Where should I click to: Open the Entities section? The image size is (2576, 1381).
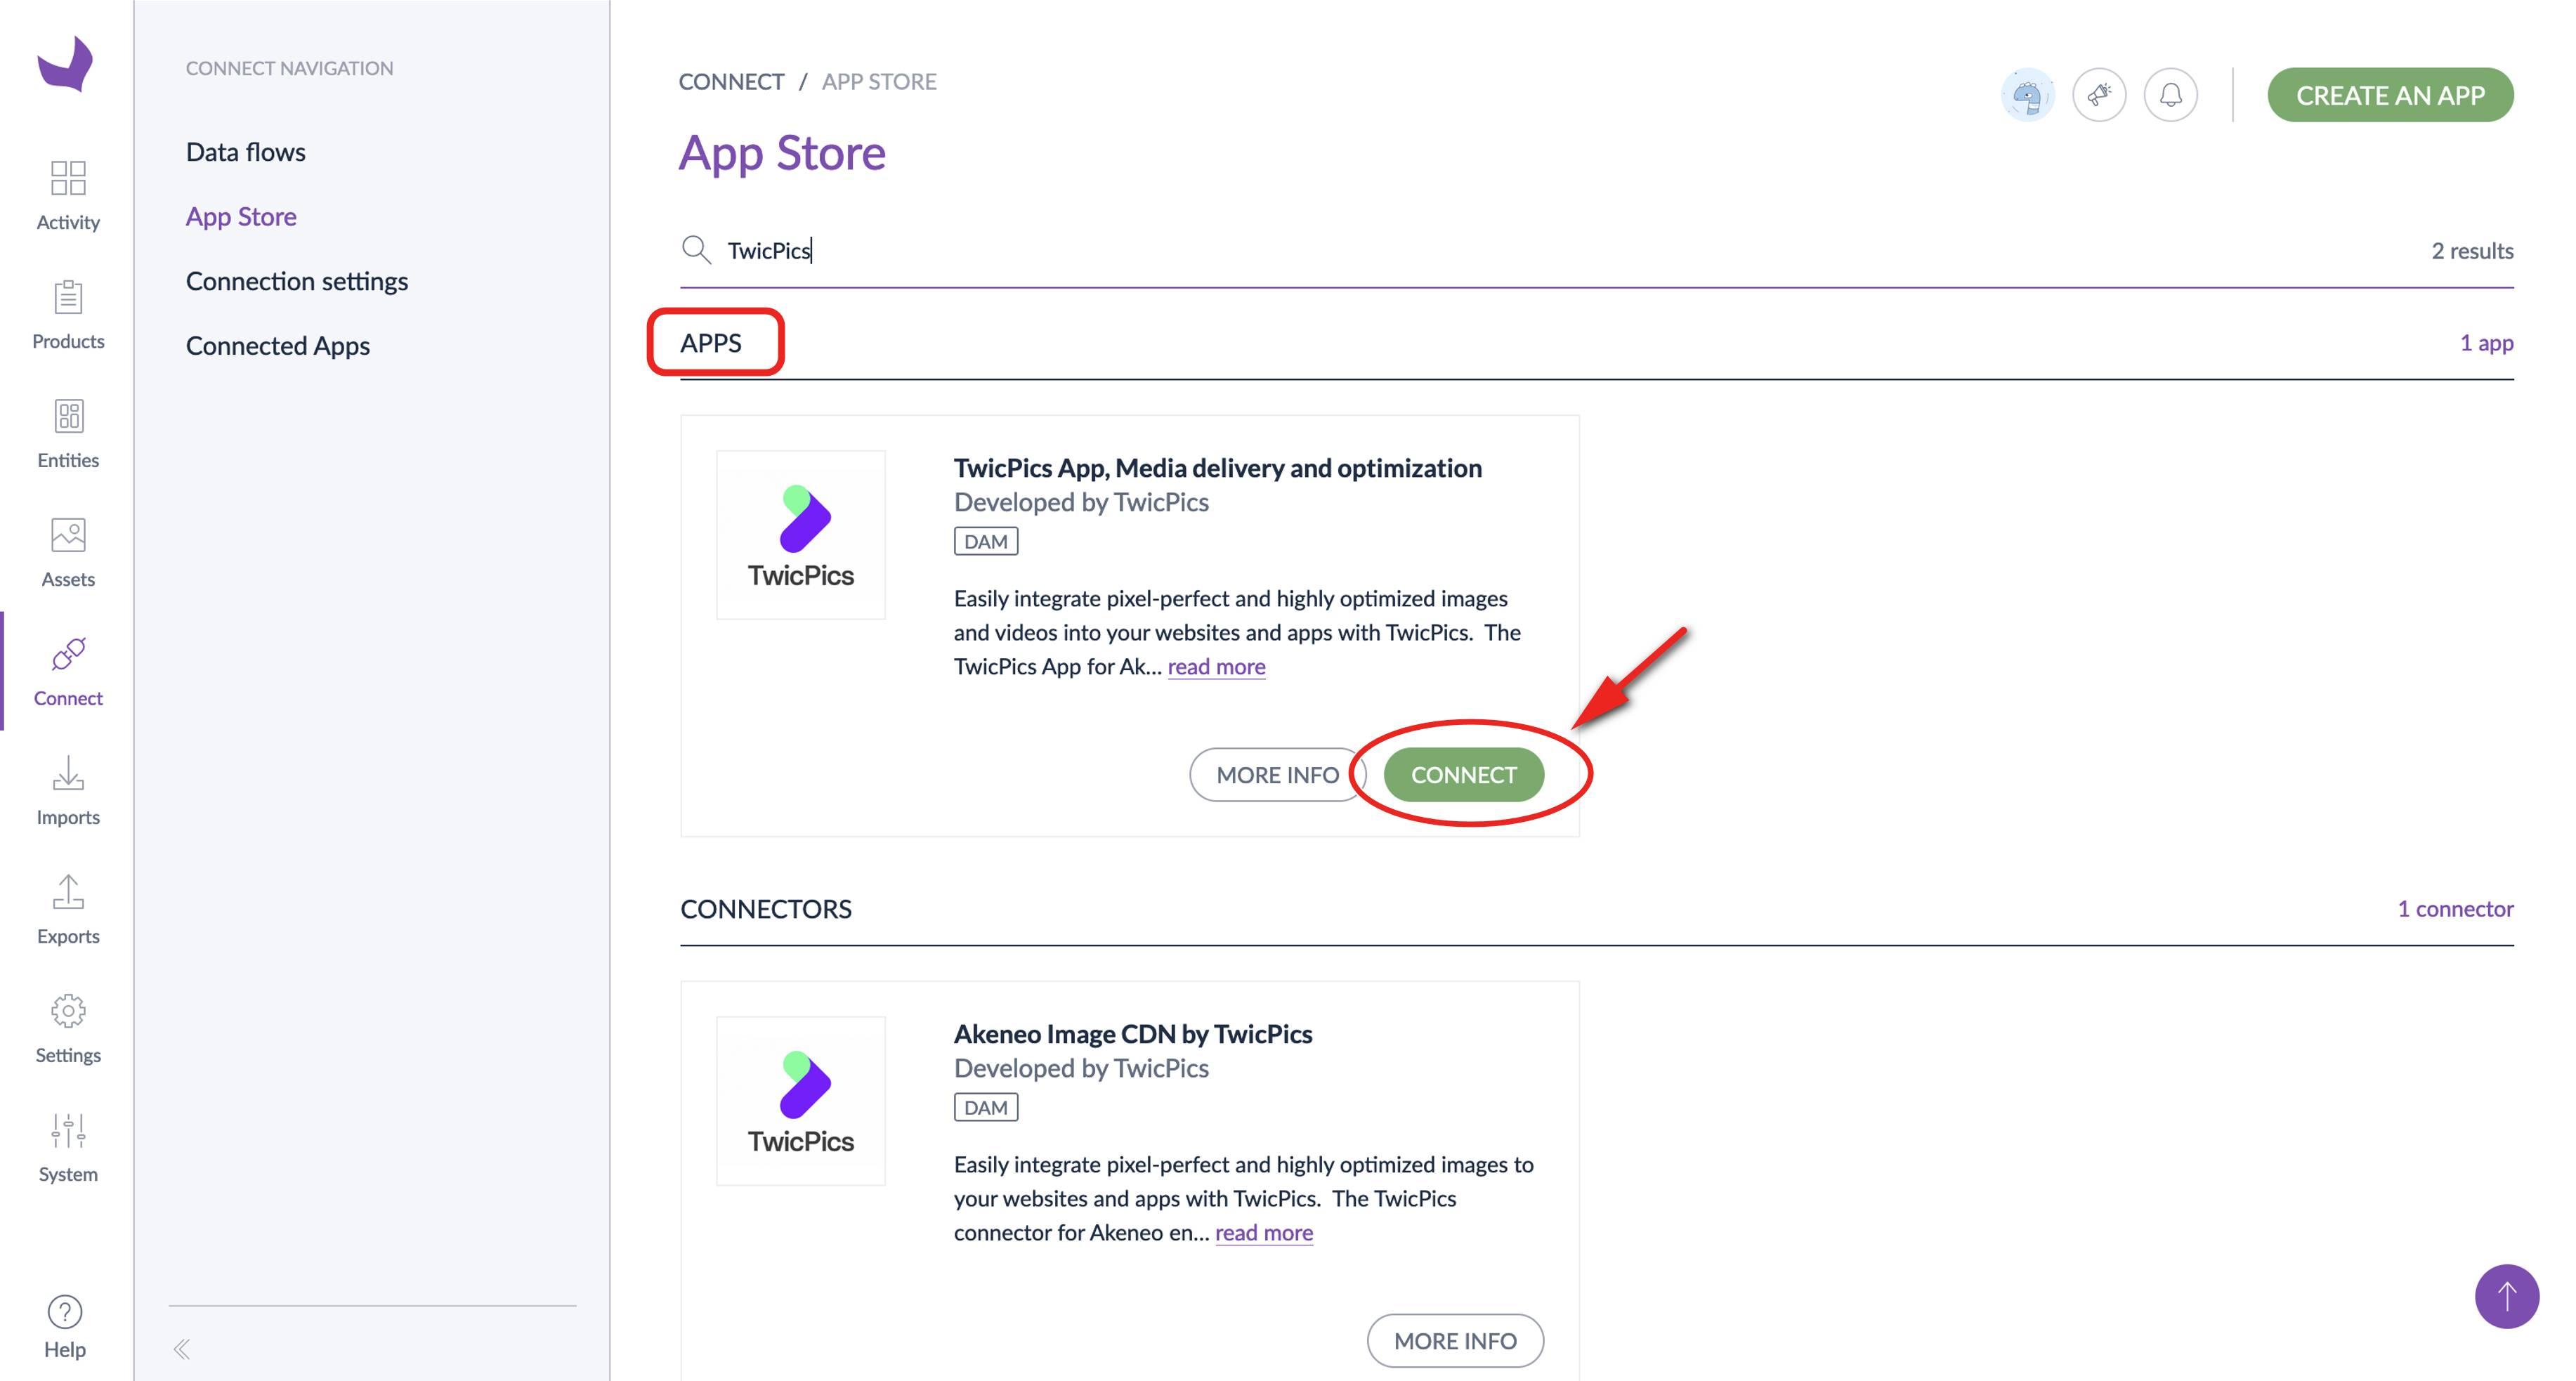point(68,434)
